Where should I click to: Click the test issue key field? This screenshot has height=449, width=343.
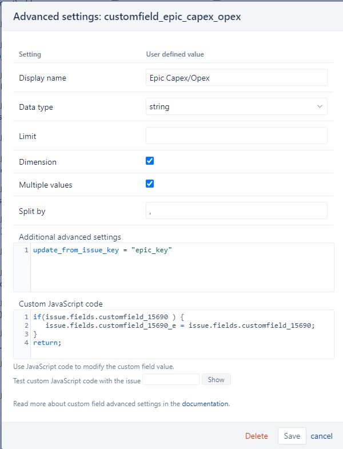click(x=171, y=379)
